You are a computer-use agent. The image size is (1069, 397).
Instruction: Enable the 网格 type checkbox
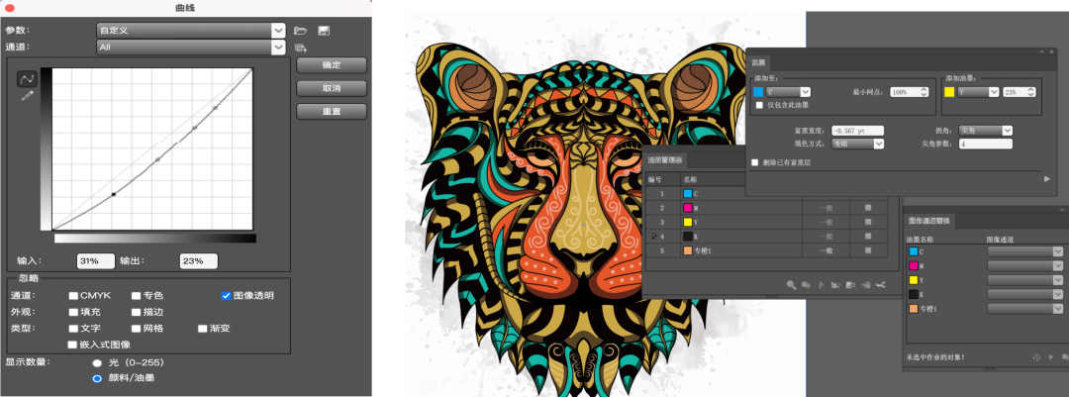137,328
